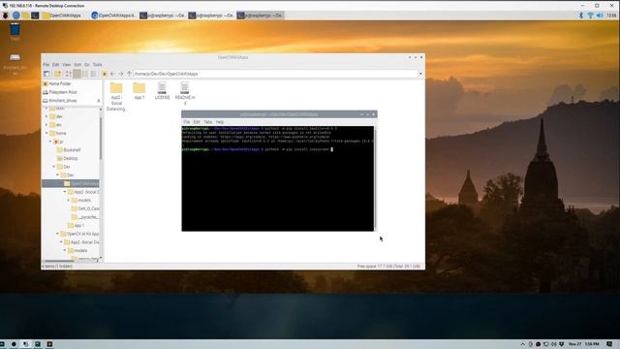Expand the etc folder in the tree

tap(46, 125)
